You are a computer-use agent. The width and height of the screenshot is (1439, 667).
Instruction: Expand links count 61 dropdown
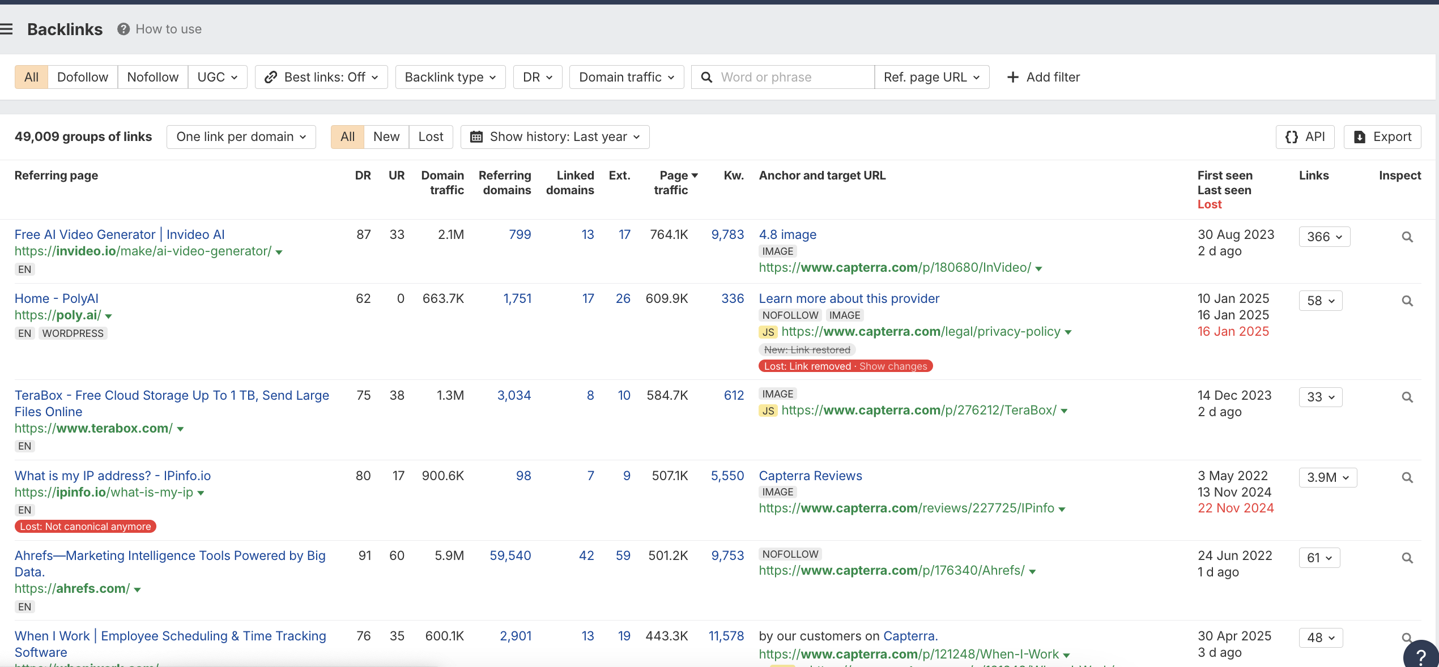(x=1319, y=558)
